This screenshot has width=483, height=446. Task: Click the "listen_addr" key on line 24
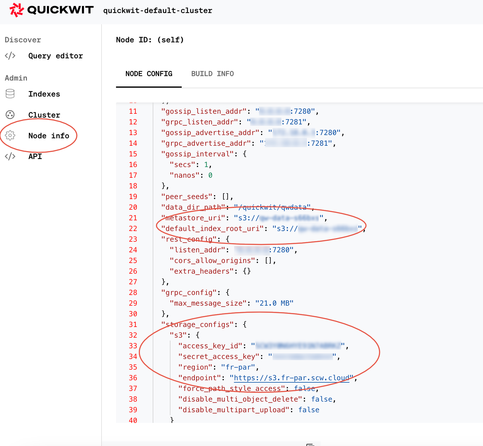197,250
